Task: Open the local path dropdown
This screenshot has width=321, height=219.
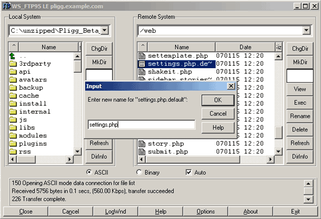Action: 104,30
